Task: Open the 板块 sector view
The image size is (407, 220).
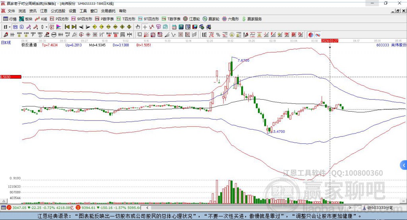Action: (25, 19)
